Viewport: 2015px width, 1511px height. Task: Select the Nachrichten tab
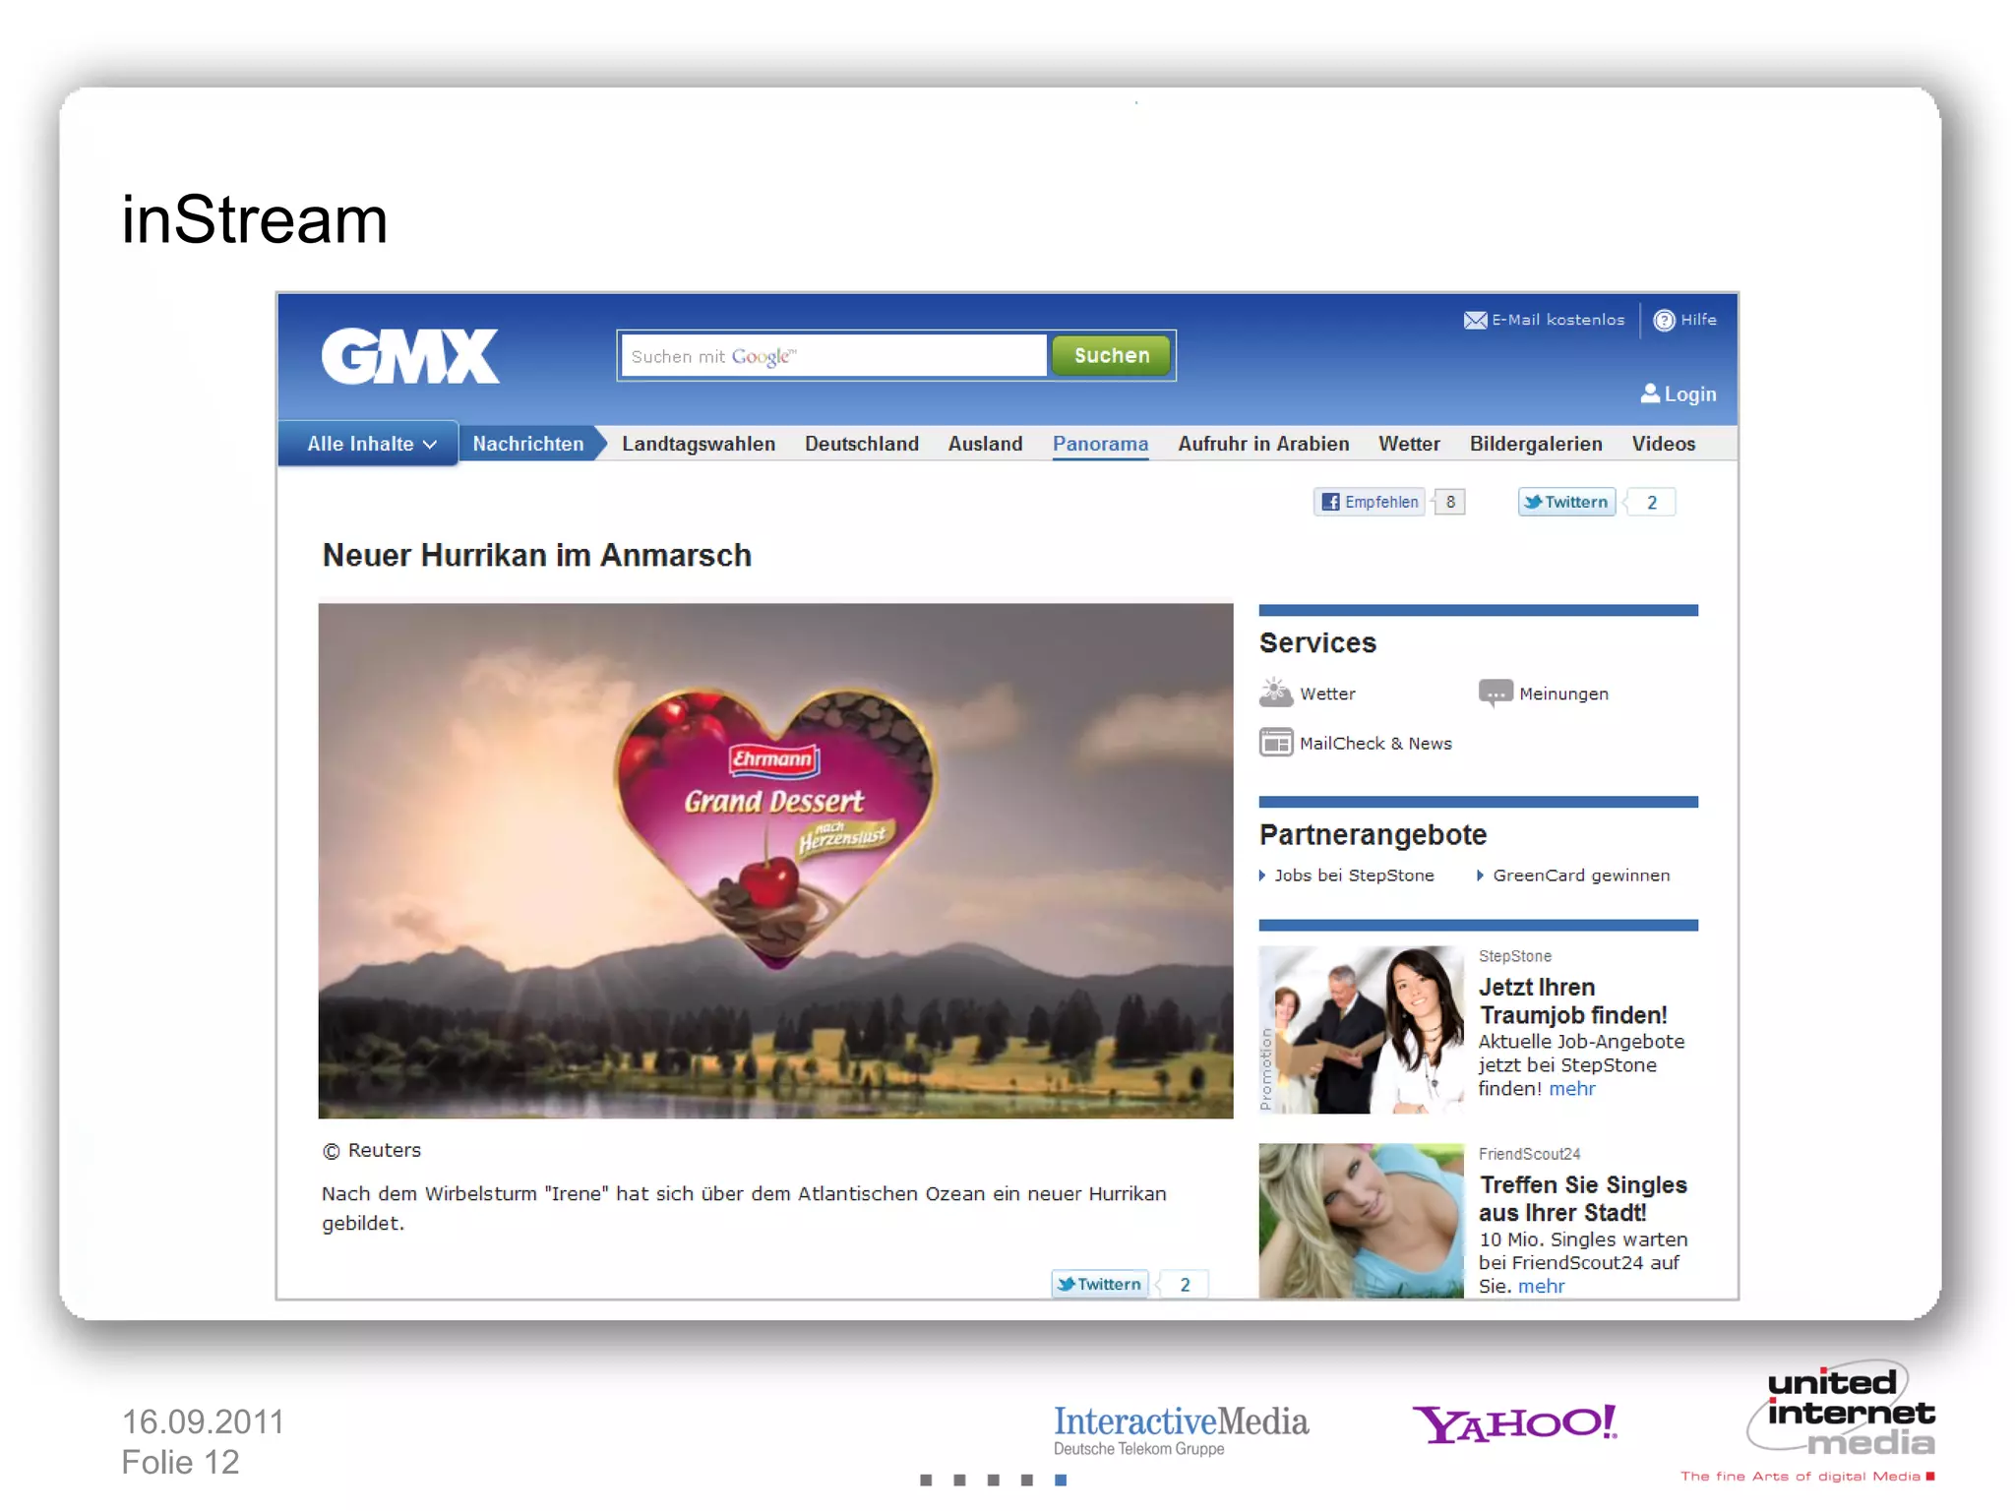[x=527, y=444]
